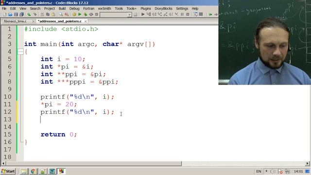Open the Build menu
The width and height of the screenshot is (311, 175).
pos(62,9)
